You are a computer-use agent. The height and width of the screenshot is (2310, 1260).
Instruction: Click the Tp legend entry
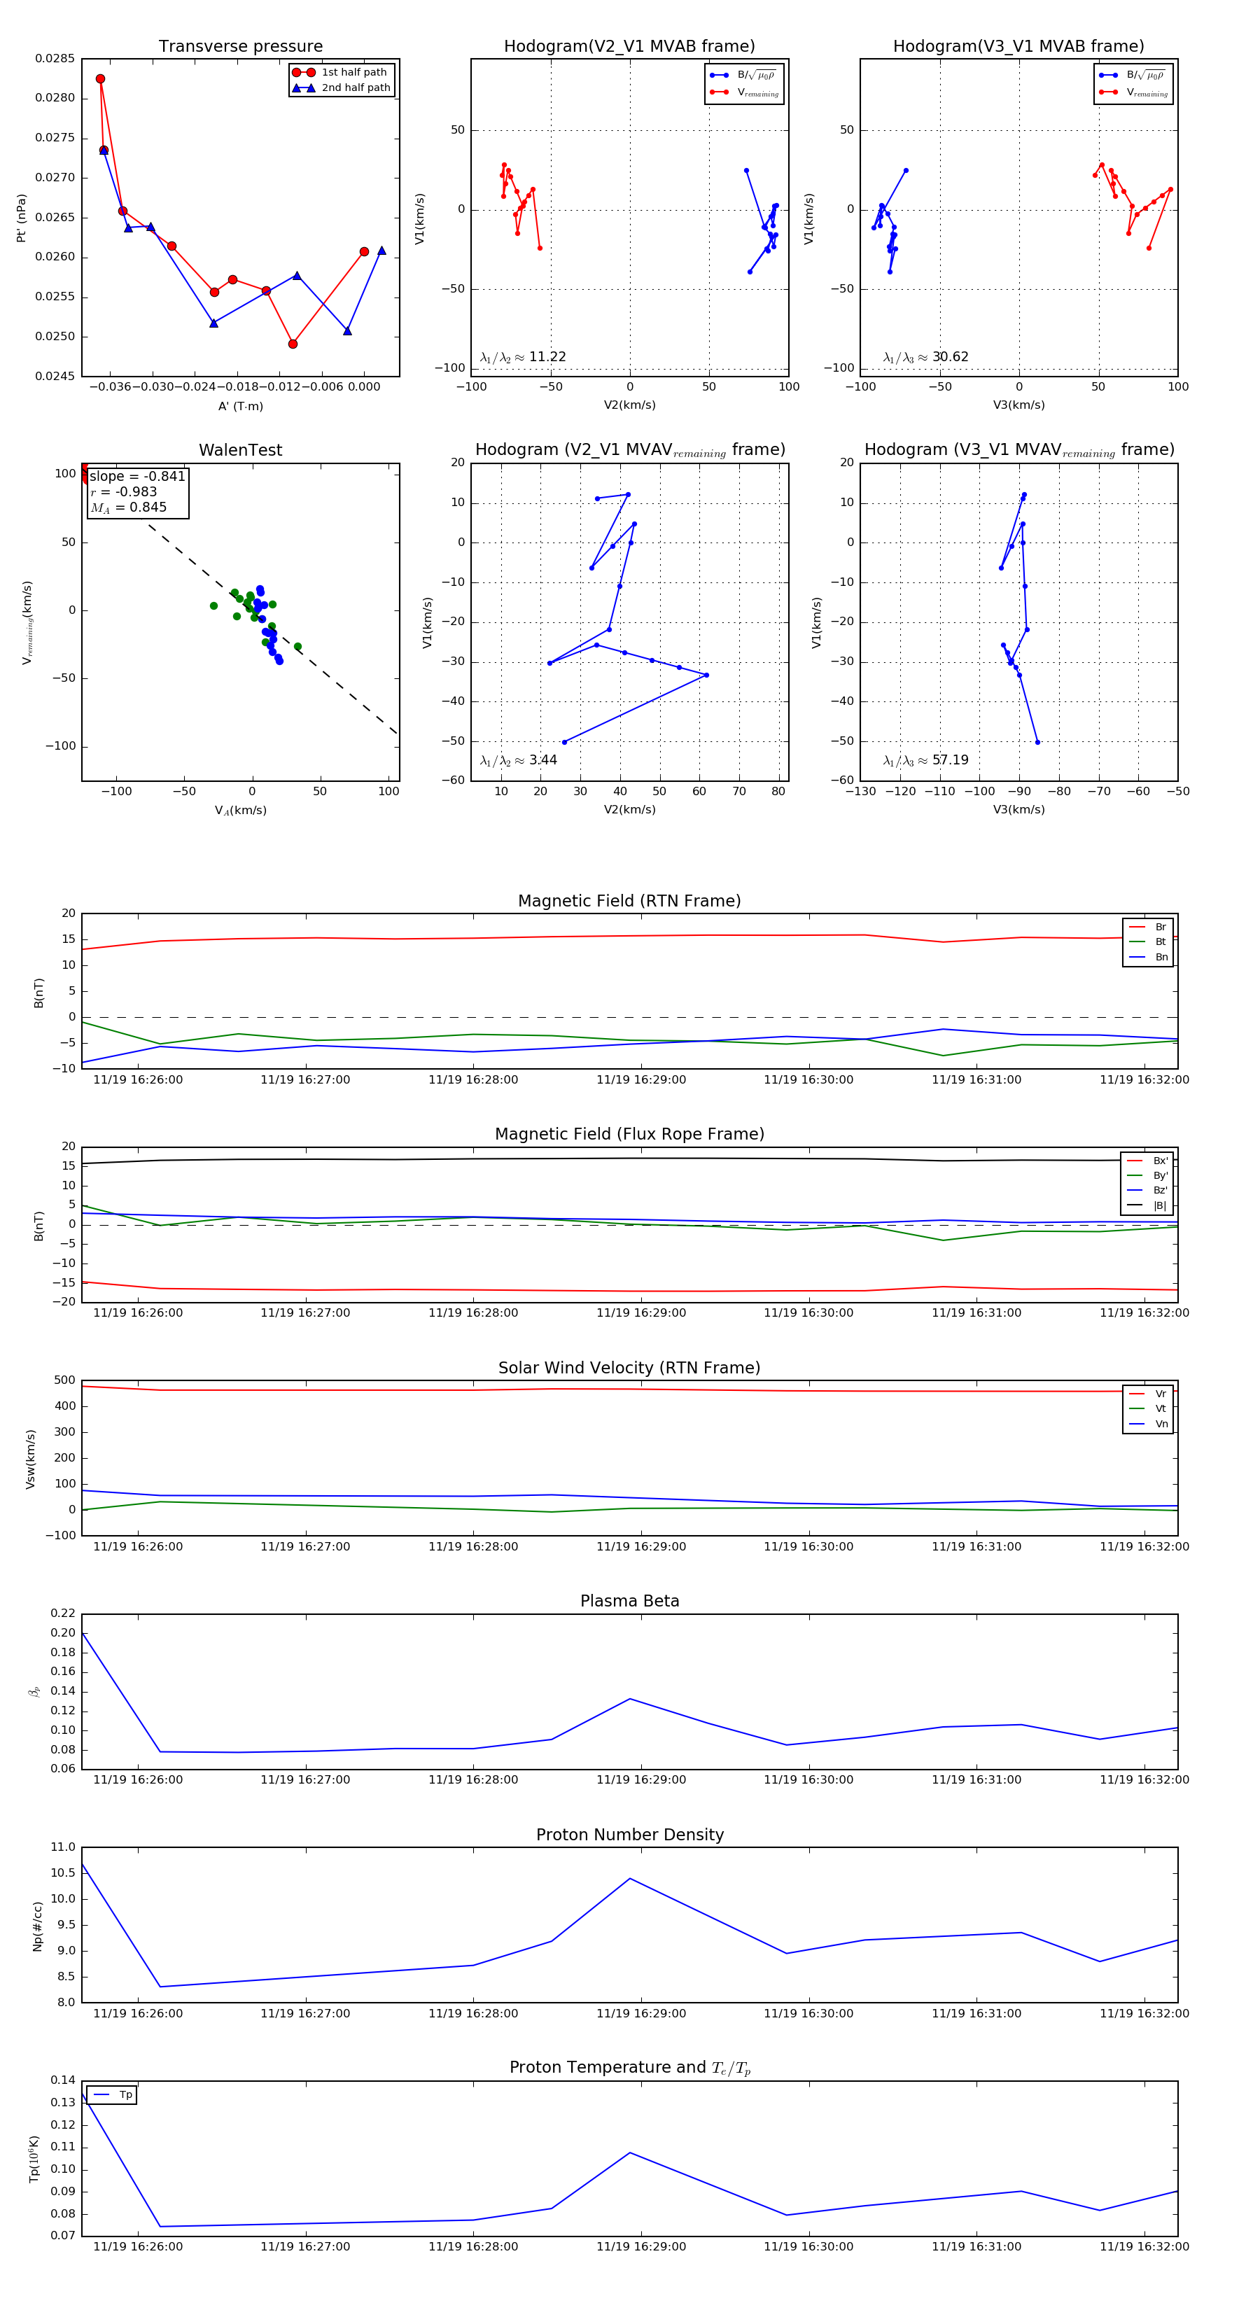point(113,2095)
